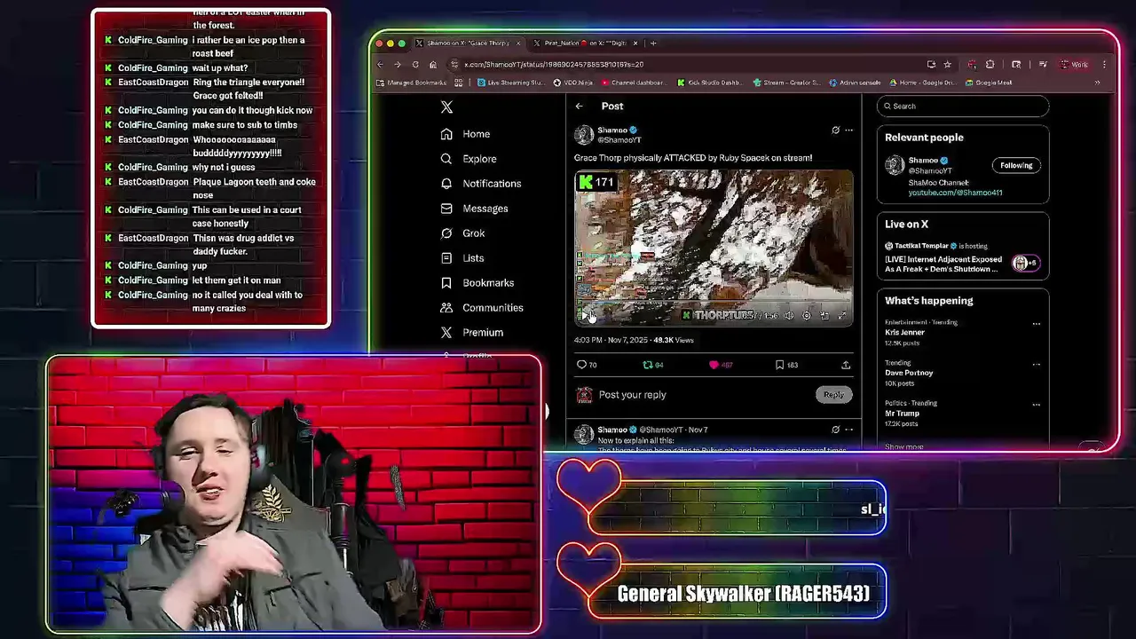Click the Following button for Shamoo
Screen dimensions: 1136x639
pos(1016,166)
